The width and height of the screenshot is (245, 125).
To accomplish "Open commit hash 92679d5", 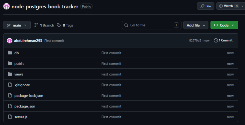I will pos(195,41).
